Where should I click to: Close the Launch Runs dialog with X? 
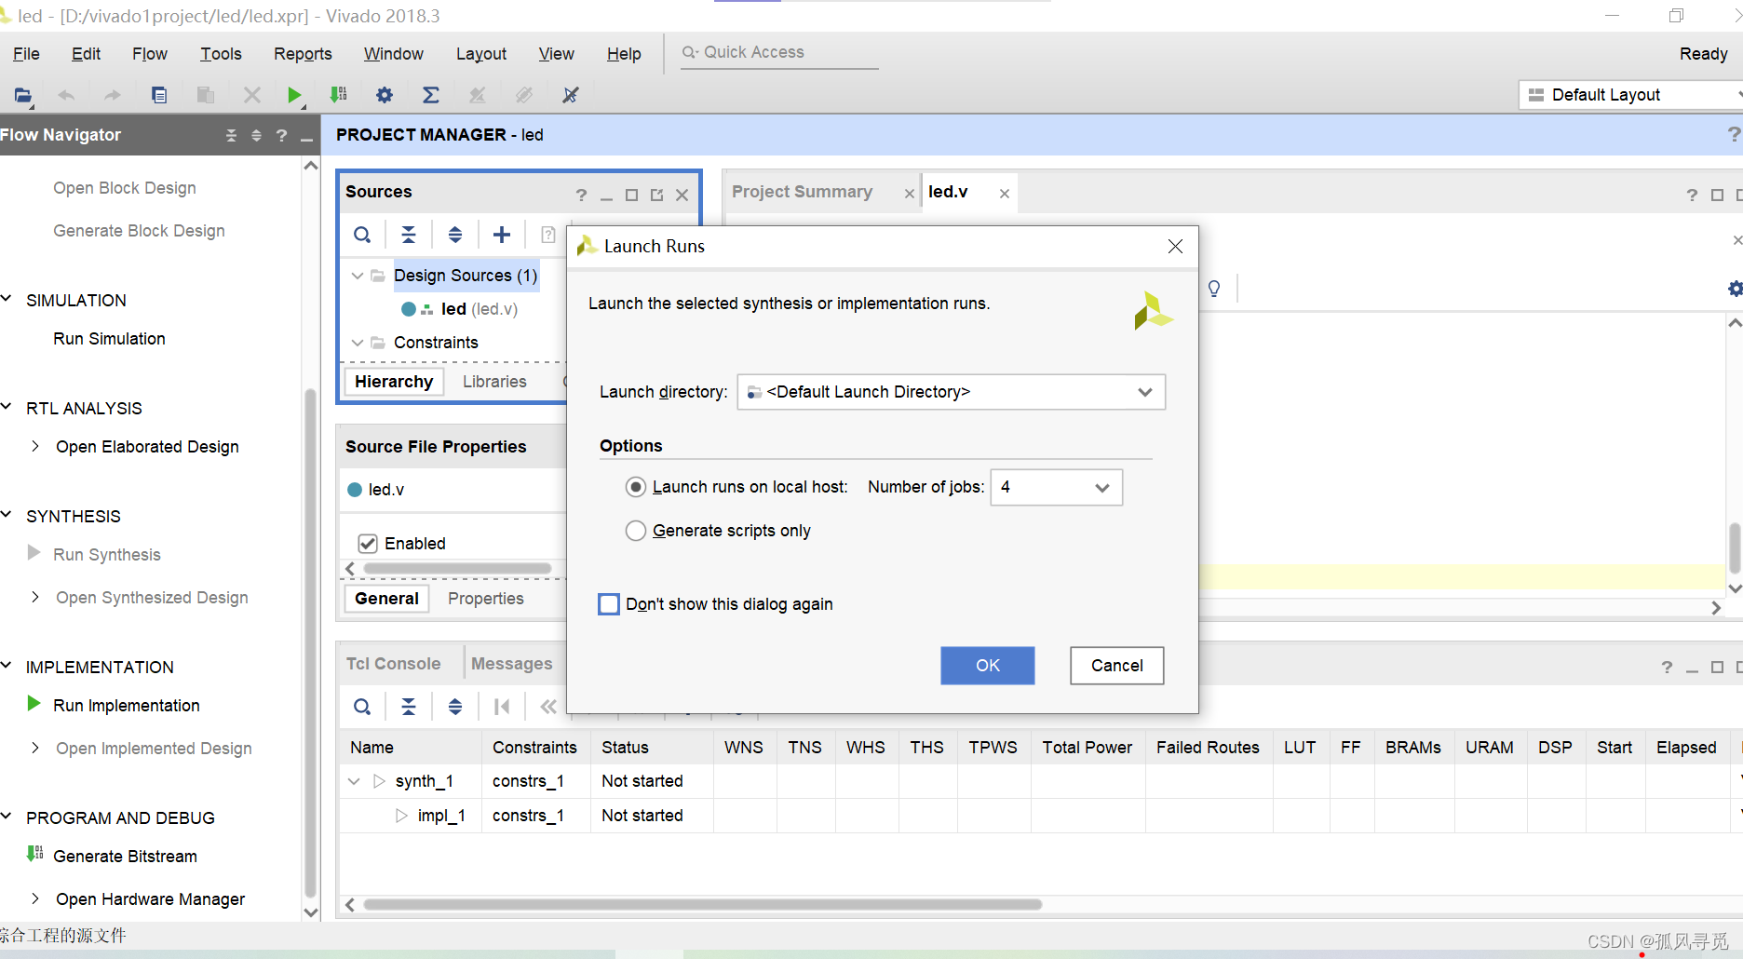coord(1175,246)
